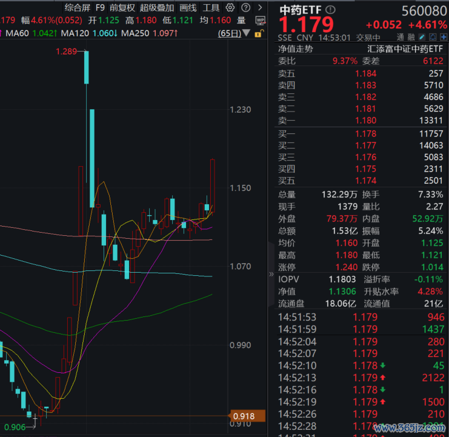Expand more toolbar options with right arrow

[259, 8]
